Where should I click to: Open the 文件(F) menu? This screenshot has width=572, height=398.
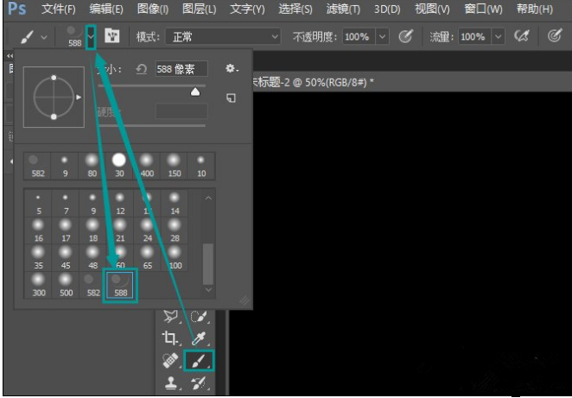(x=59, y=9)
